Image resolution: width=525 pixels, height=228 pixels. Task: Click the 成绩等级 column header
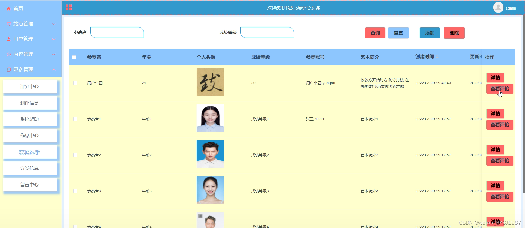(x=260, y=57)
